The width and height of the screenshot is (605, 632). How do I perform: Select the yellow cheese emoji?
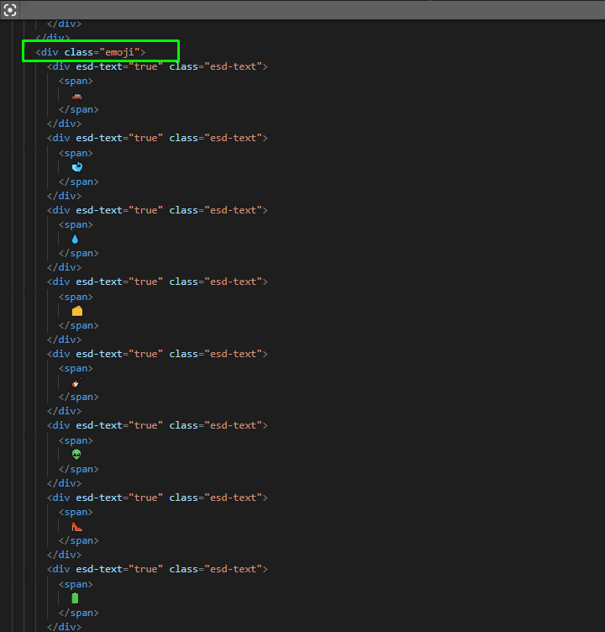click(x=77, y=311)
